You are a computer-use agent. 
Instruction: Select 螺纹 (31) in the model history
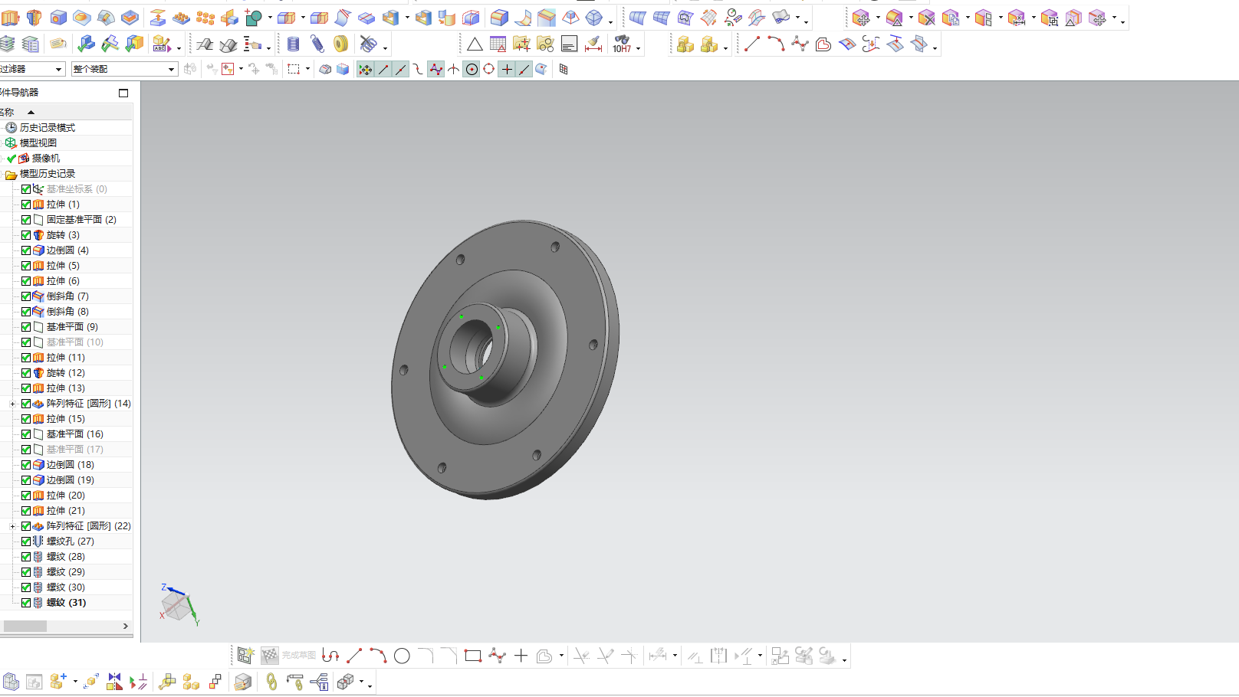[x=66, y=603]
